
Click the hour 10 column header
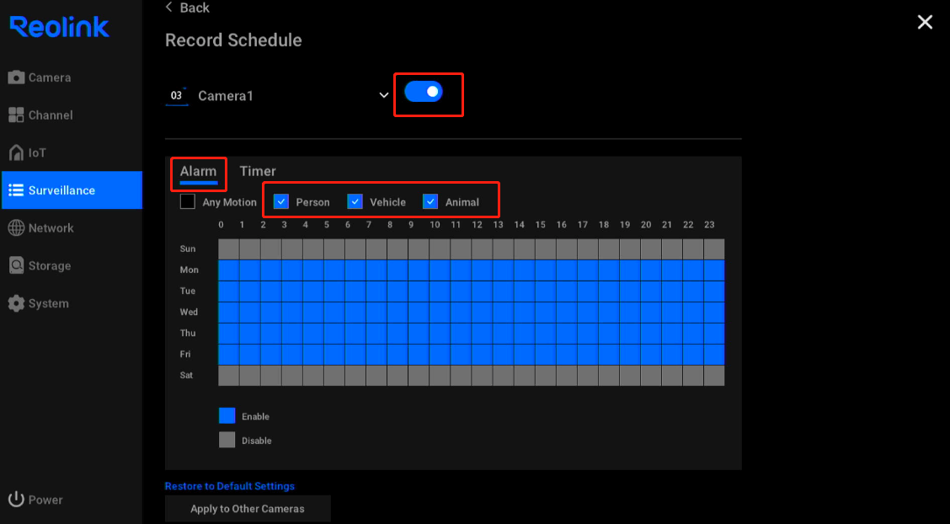(x=435, y=225)
